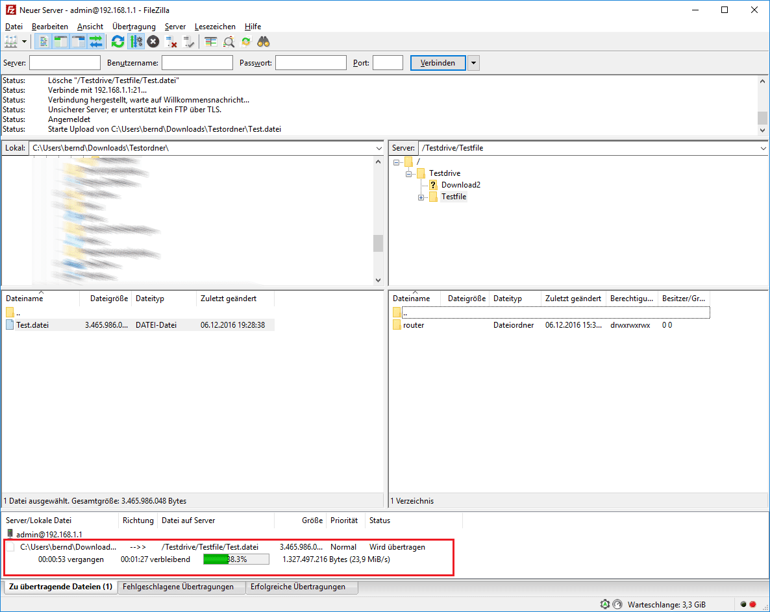
Task: Open the Site Manager icon
Action: pos(11,42)
